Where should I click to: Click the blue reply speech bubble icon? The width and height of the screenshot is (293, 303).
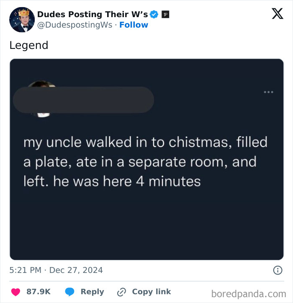(69, 292)
